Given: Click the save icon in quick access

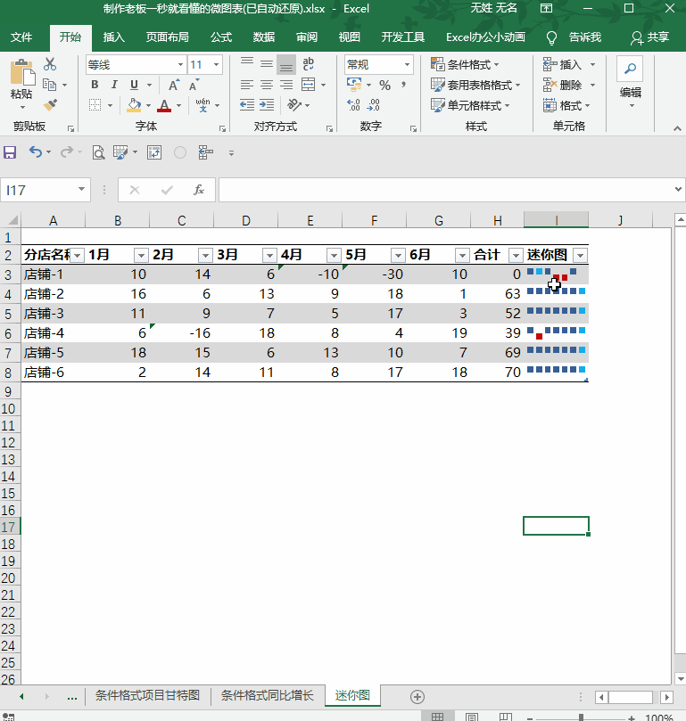Looking at the screenshot, I should (10, 152).
